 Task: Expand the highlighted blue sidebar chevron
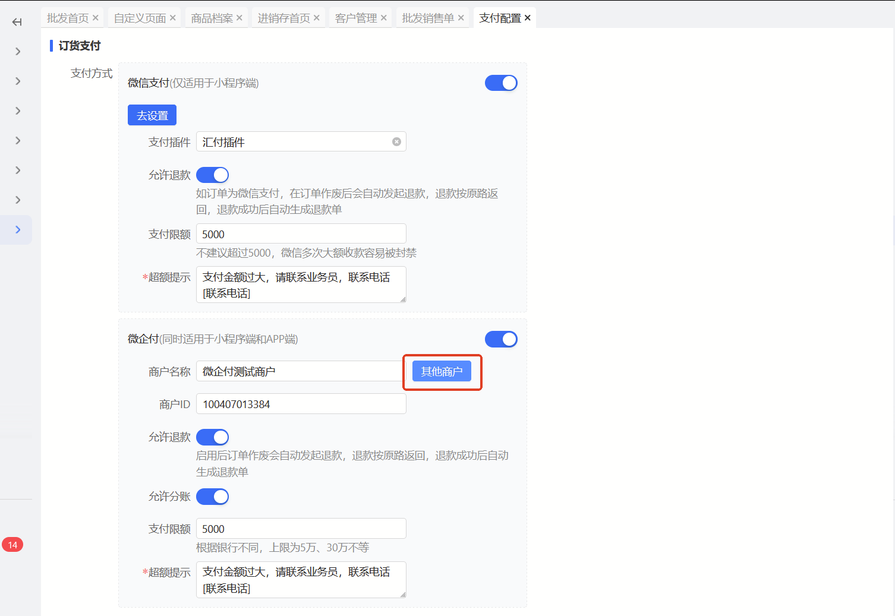tap(18, 230)
